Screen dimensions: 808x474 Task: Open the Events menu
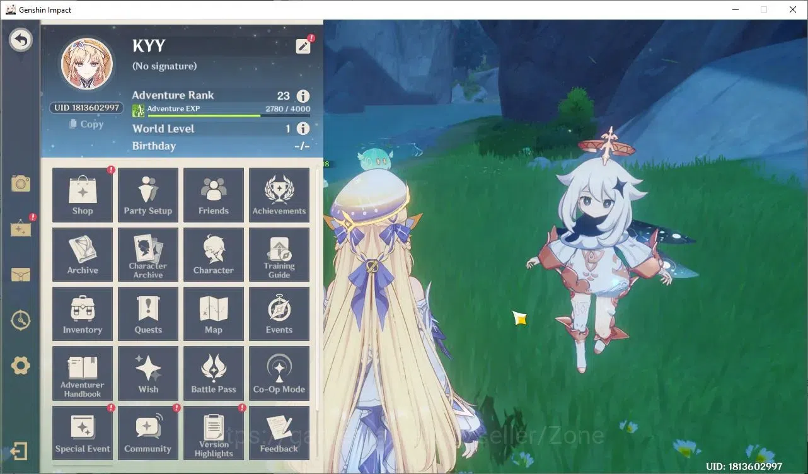(279, 314)
